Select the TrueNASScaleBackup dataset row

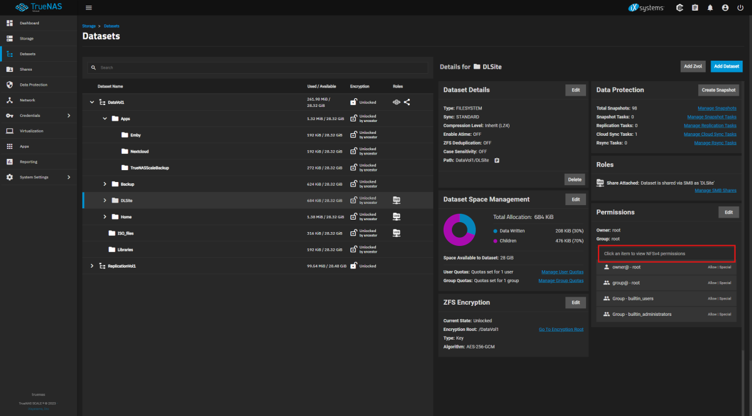click(258, 168)
